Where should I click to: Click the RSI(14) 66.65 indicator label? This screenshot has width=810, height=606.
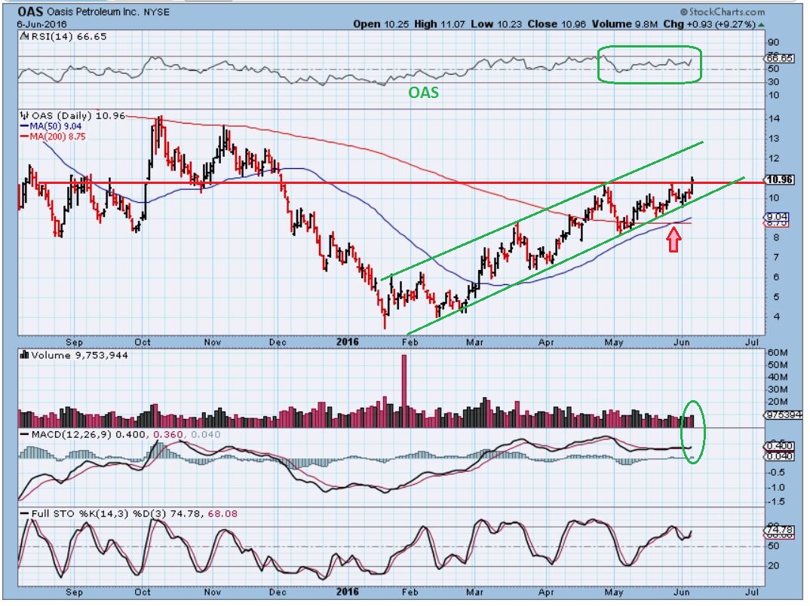[x=69, y=36]
